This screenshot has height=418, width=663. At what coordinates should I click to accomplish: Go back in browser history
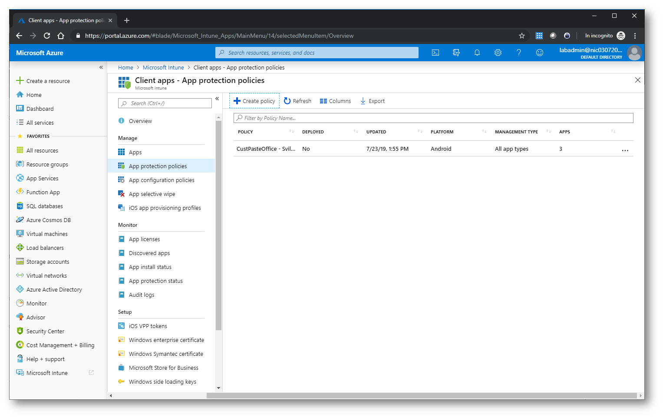coord(19,36)
